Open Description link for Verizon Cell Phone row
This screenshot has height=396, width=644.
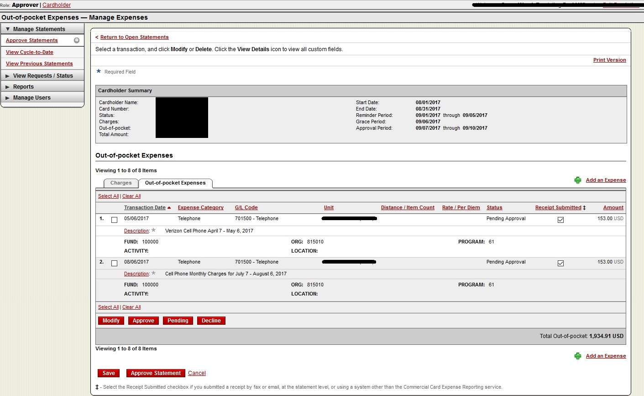coord(136,231)
